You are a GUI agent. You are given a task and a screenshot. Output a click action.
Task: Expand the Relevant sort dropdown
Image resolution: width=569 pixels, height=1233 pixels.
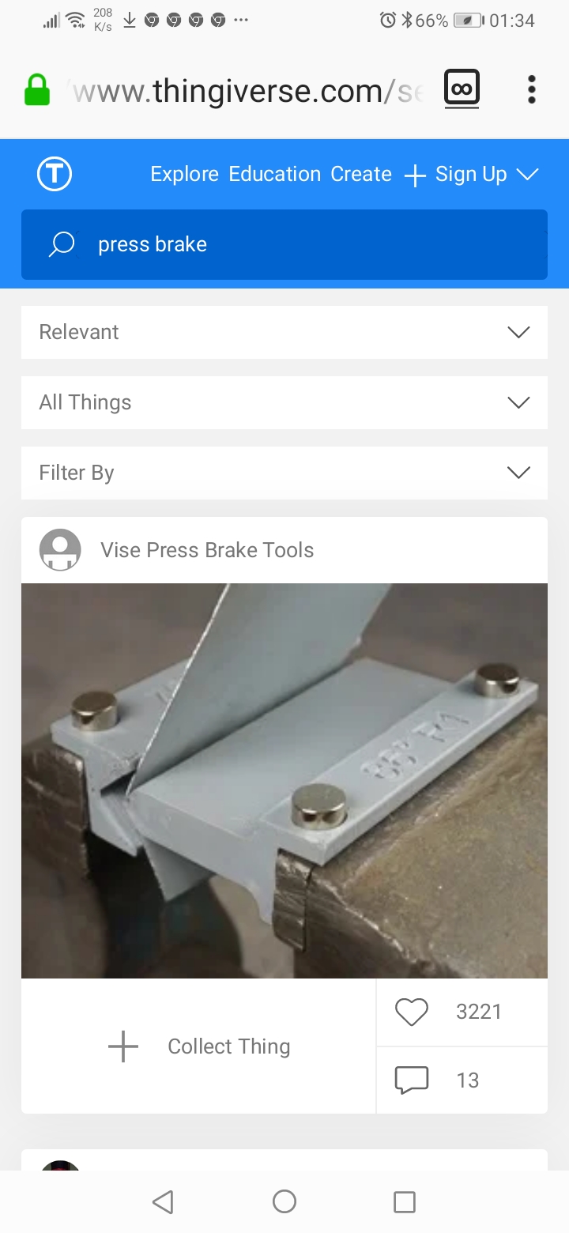(x=284, y=333)
